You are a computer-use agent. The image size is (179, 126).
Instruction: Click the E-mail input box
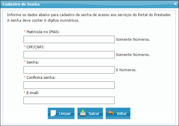pyautogui.click(x=69, y=101)
